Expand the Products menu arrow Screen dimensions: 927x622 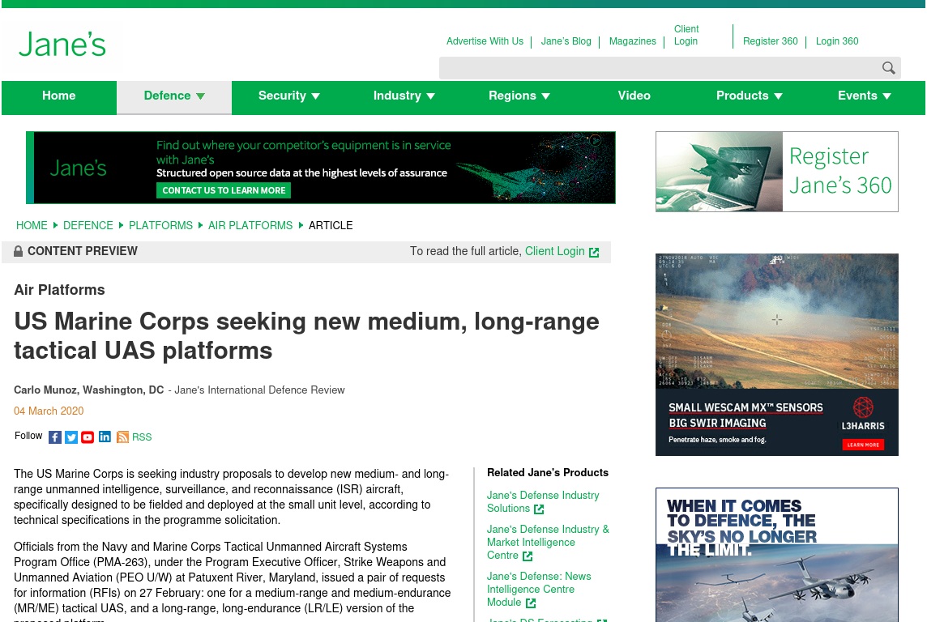[778, 96]
